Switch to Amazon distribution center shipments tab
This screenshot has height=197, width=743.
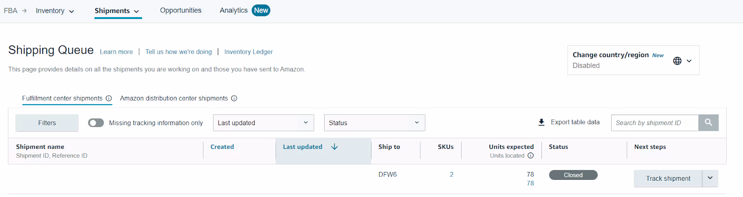[x=174, y=98]
